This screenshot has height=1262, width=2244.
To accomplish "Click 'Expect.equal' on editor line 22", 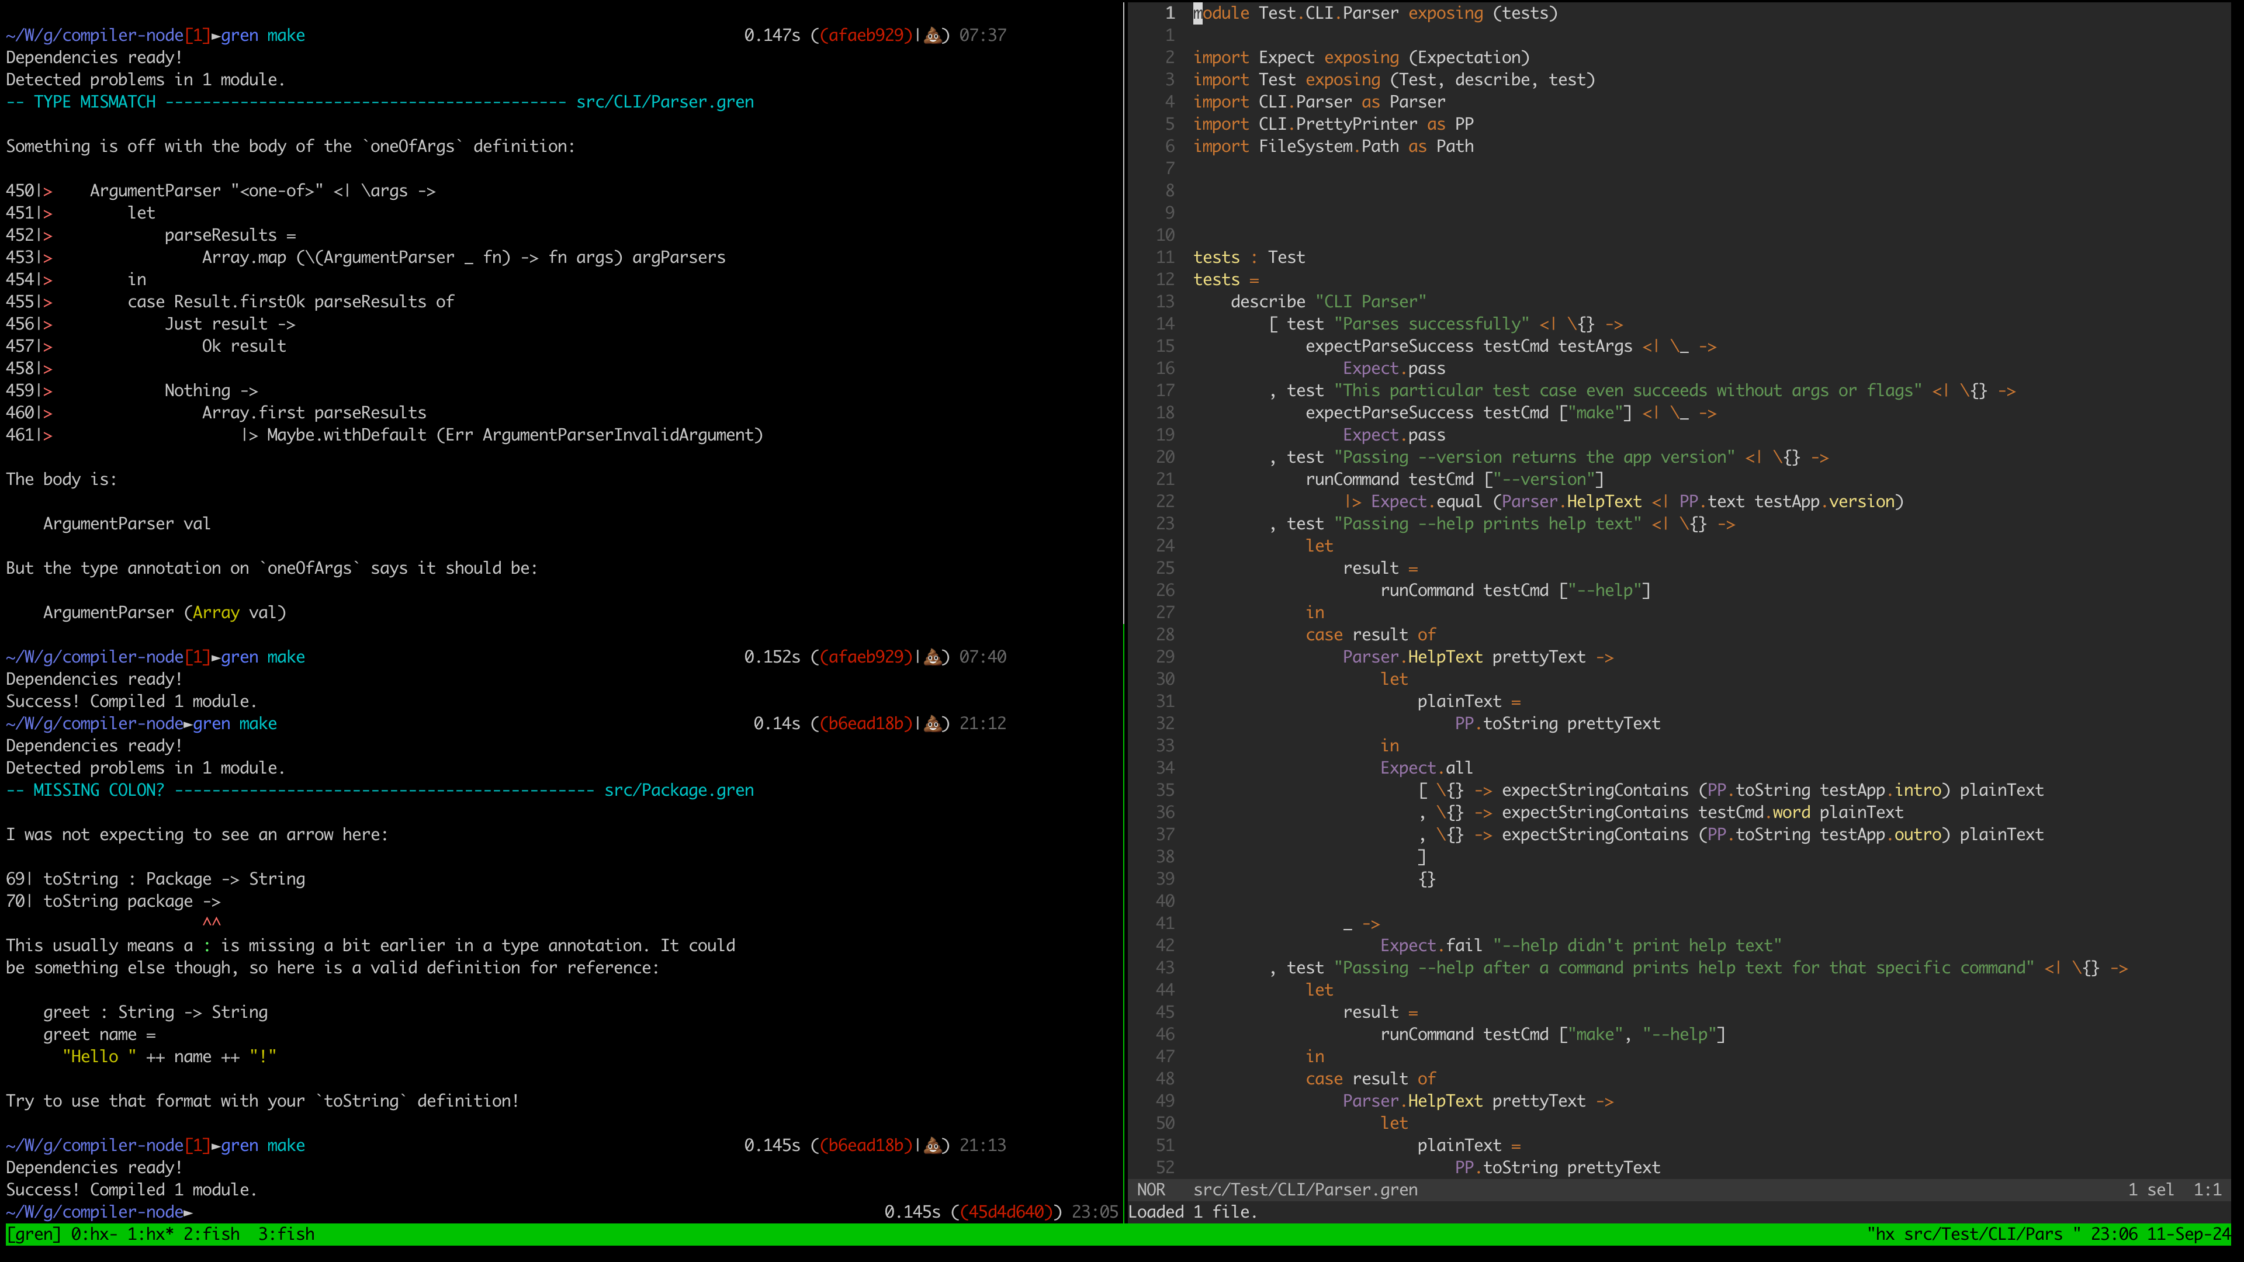I will pos(1426,502).
